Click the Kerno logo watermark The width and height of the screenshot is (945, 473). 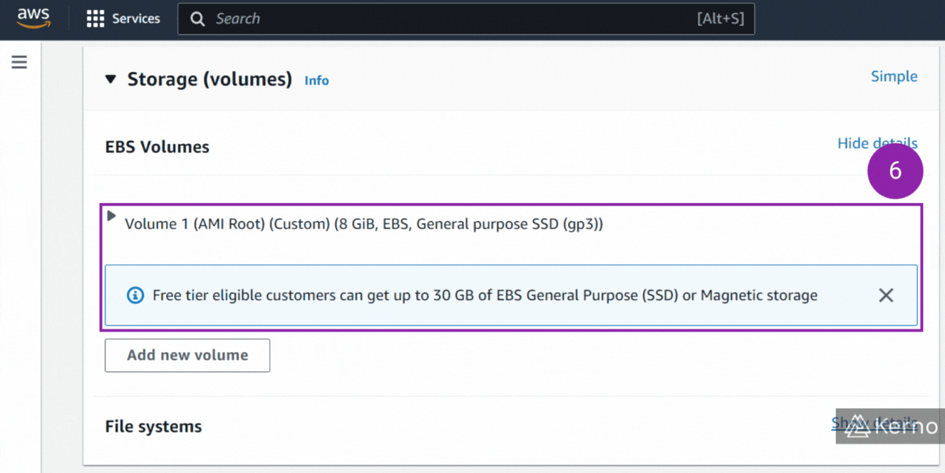coord(889,426)
